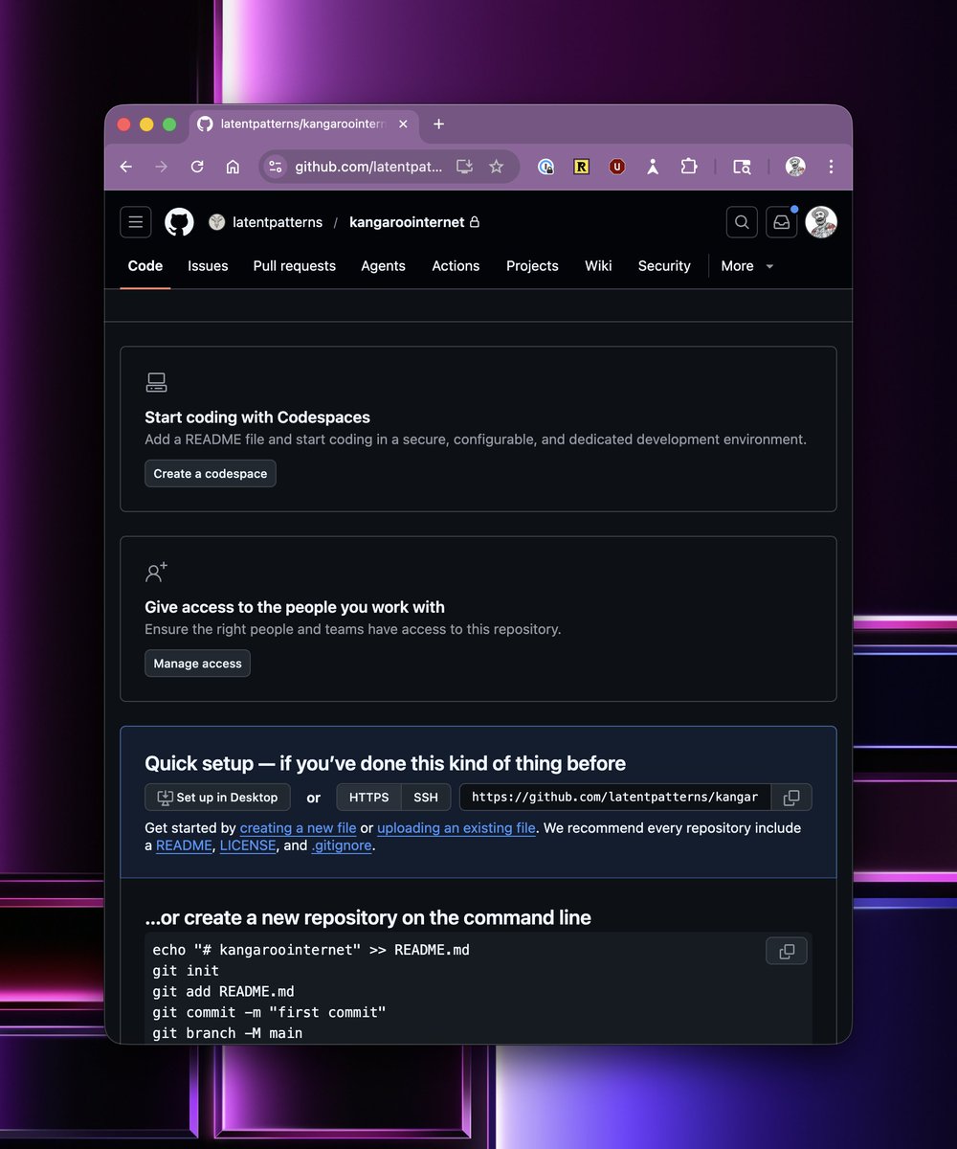Open Chrome profile avatar in toolbar
Image resolution: width=957 pixels, height=1149 pixels.
tap(795, 167)
